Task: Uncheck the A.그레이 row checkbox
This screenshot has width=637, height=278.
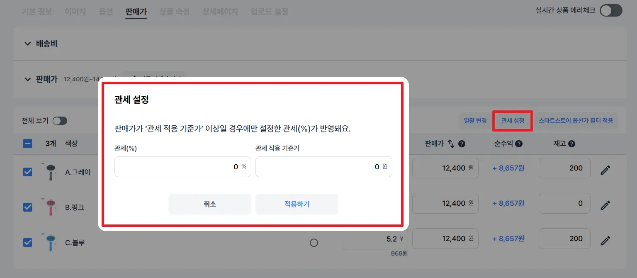Action: [x=28, y=172]
